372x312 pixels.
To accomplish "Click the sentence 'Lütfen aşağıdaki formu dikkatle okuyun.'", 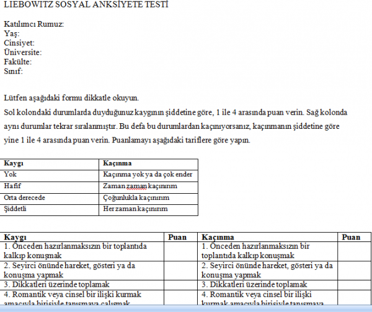I will (71, 98).
